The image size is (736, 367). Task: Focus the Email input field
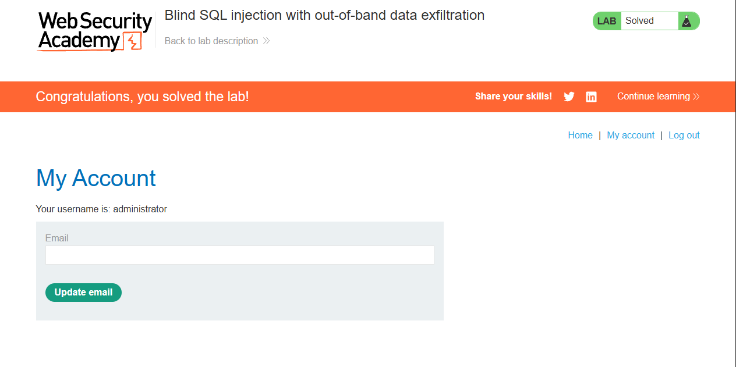(240, 255)
